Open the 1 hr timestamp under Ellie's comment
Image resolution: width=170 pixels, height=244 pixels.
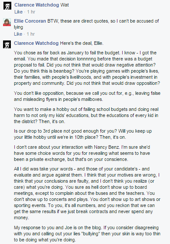[30, 34]
